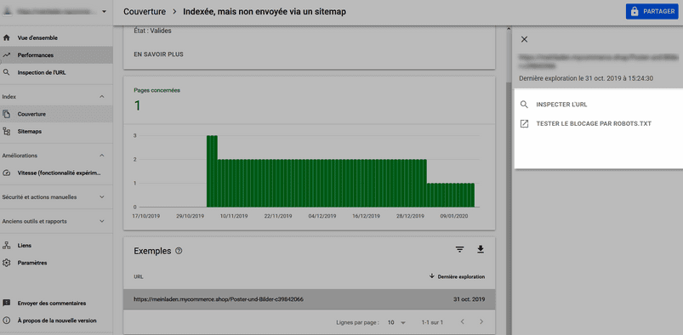Click the Inspection de l'URL magnifier icon
683x335 pixels.
click(x=6, y=73)
